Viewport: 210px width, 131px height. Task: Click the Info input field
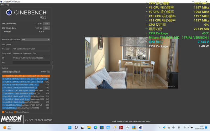[31, 62]
